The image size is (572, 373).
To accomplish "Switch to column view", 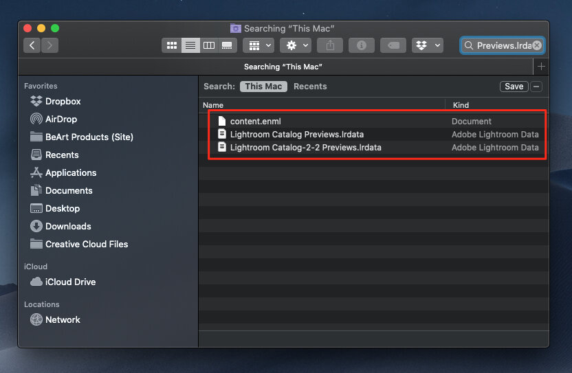I will pyautogui.click(x=209, y=45).
